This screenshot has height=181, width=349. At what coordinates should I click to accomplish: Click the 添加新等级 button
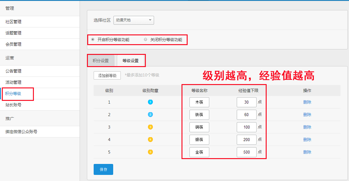coord(107,75)
